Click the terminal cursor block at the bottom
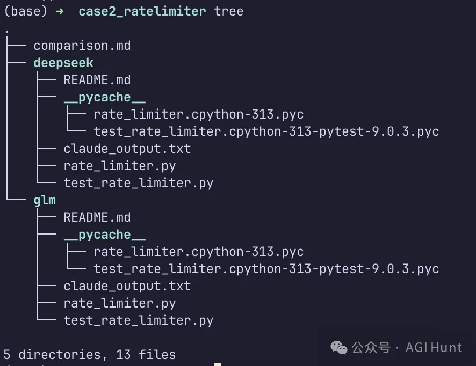Image resolution: width=476 pixels, height=366 pixels. 217,364
